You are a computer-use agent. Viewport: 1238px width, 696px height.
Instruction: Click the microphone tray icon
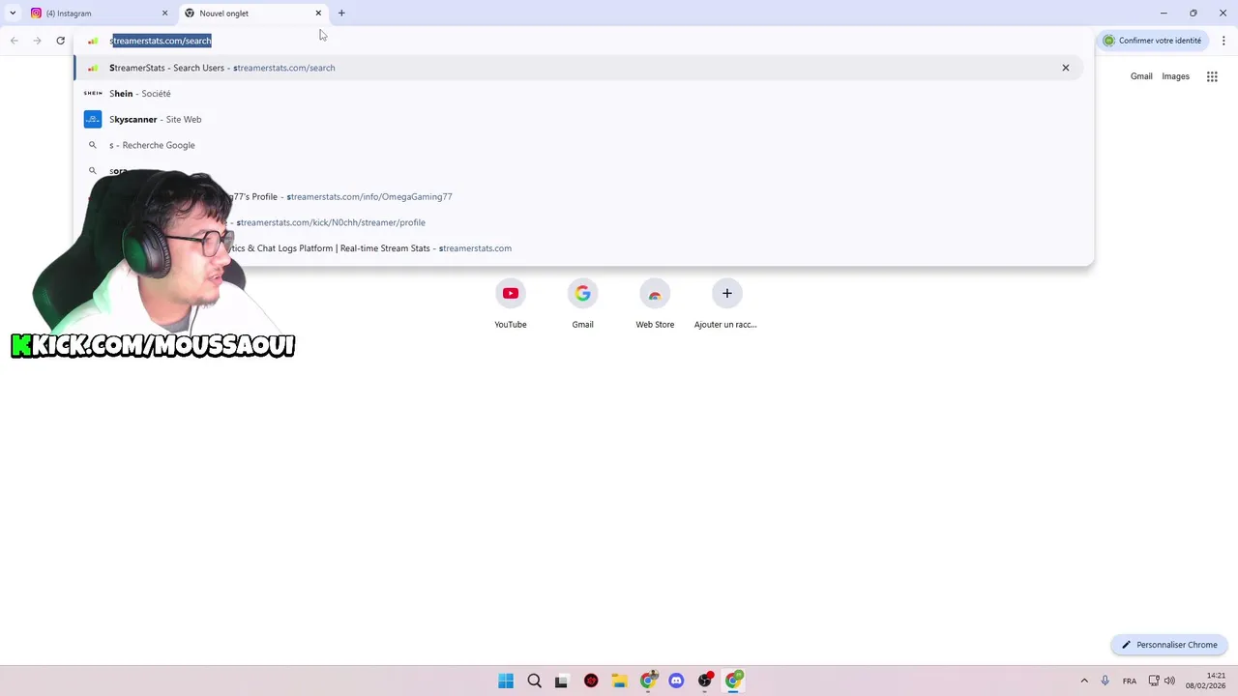coord(1105,681)
